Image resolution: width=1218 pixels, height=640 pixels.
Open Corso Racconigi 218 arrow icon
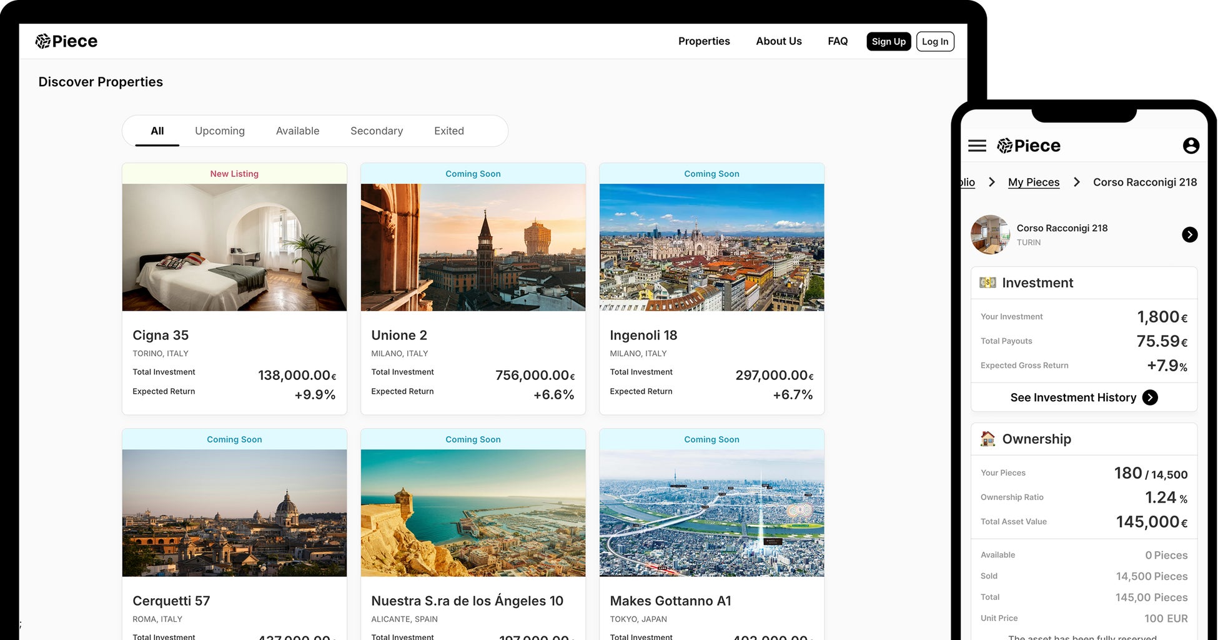pos(1189,234)
